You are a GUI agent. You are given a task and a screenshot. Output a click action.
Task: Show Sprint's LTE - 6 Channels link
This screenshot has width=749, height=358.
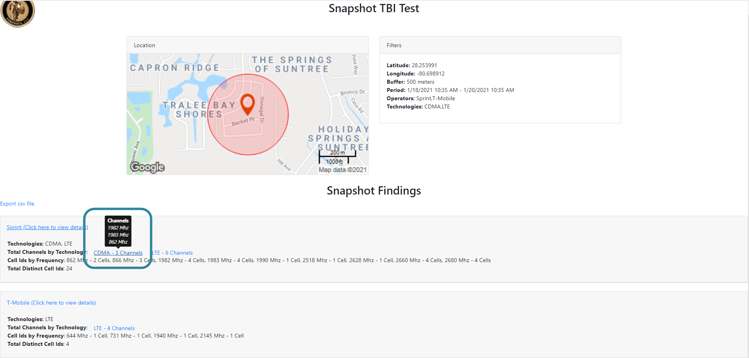pyautogui.click(x=173, y=253)
